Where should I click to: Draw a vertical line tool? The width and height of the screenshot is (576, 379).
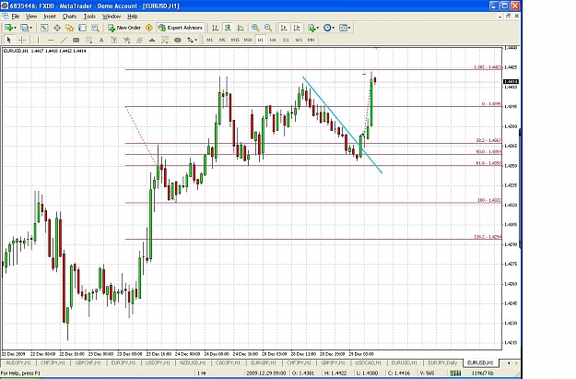point(38,40)
